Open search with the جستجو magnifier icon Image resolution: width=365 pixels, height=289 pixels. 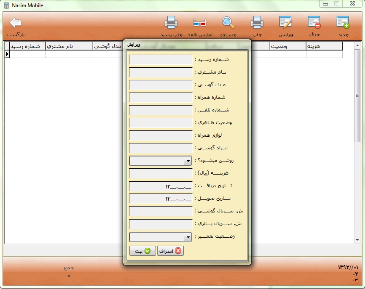pos(228,23)
